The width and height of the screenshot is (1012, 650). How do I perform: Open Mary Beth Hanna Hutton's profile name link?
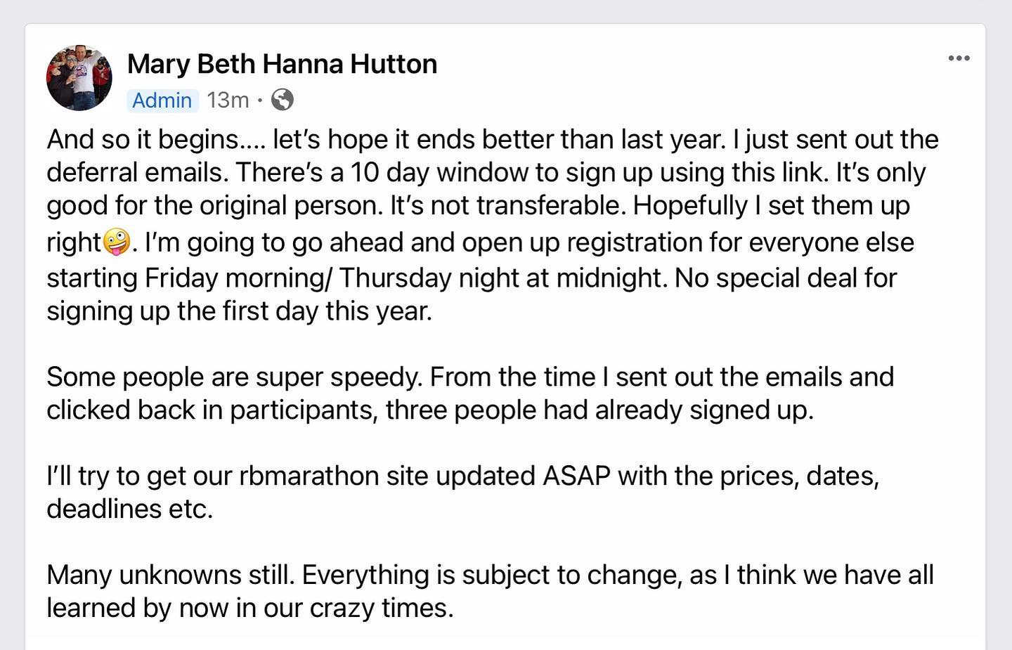click(282, 64)
